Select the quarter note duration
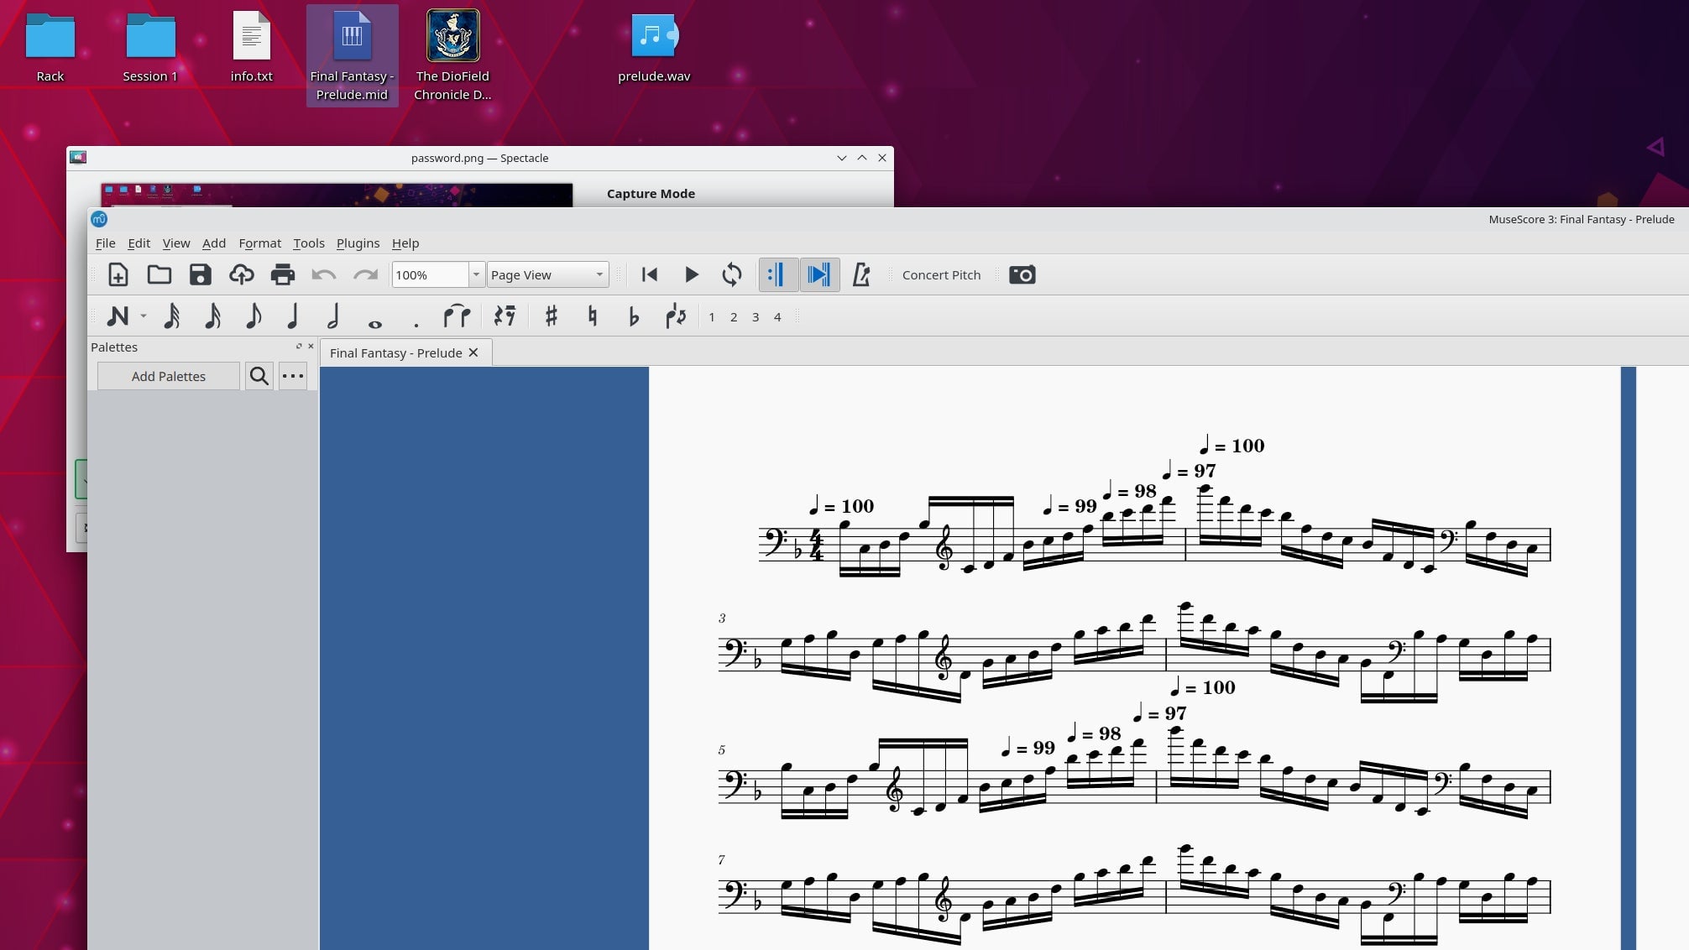The height and width of the screenshot is (950, 1689). point(292,316)
